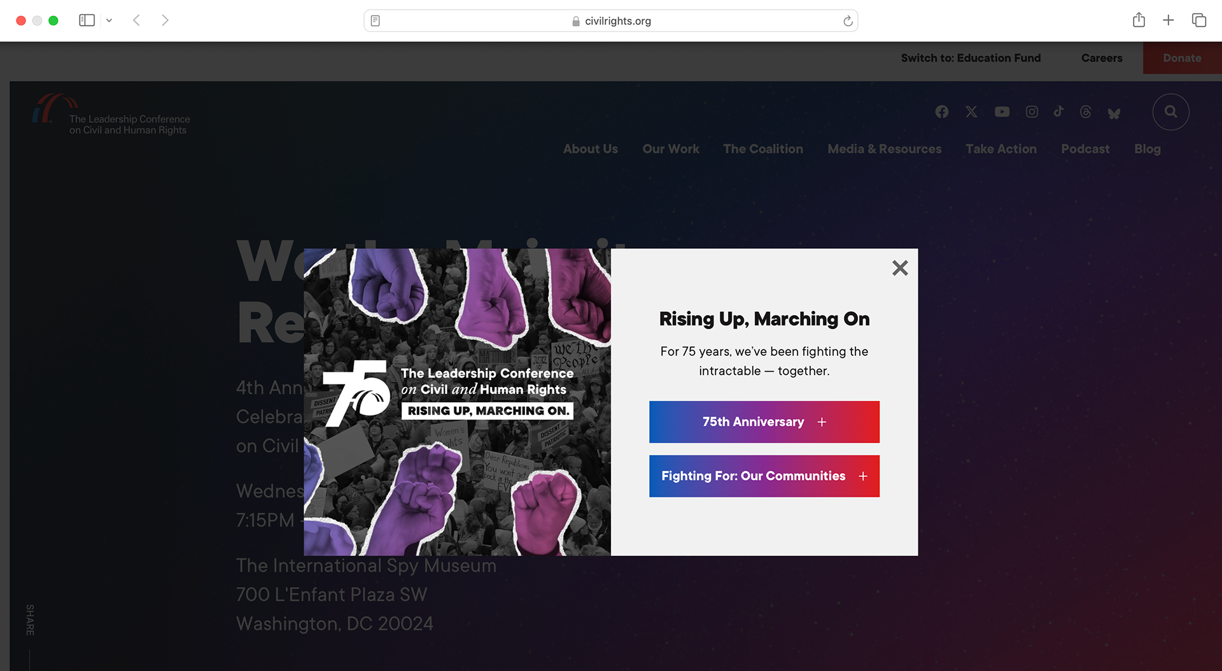The height and width of the screenshot is (671, 1222).
Task: Open the YouTube social icon
Action: (x=1002, y=112)
